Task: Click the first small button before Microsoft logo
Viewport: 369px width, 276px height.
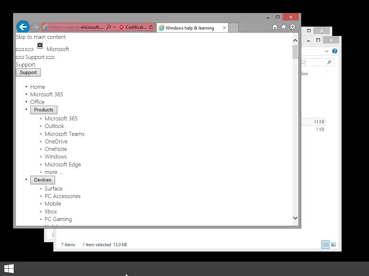Action: click(x=20, y=50)
